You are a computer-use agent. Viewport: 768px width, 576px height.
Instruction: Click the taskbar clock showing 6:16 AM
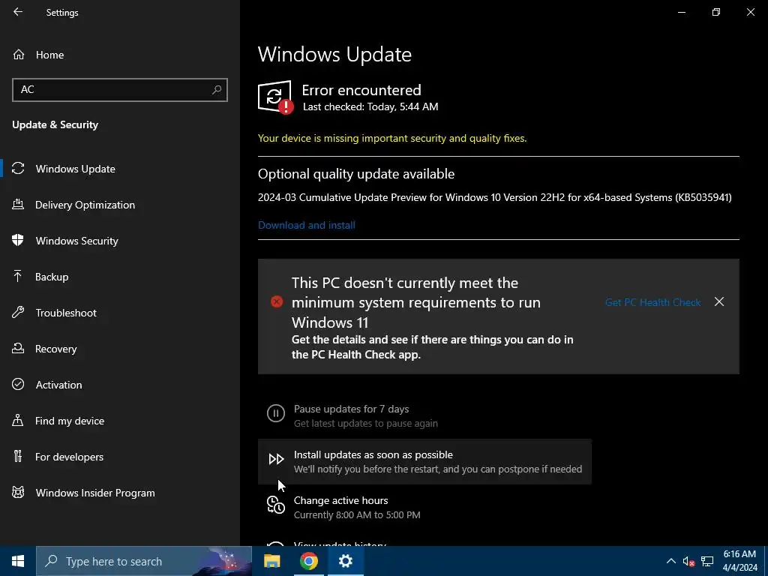click(x=740, y=561)
